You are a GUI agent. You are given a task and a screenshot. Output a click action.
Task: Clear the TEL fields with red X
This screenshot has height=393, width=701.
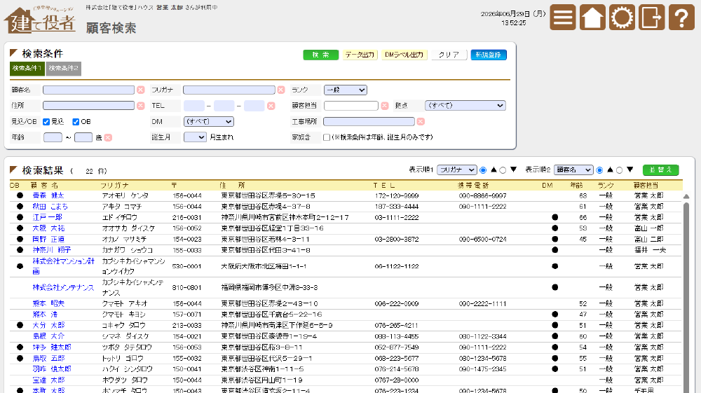(x=271, y=105)
